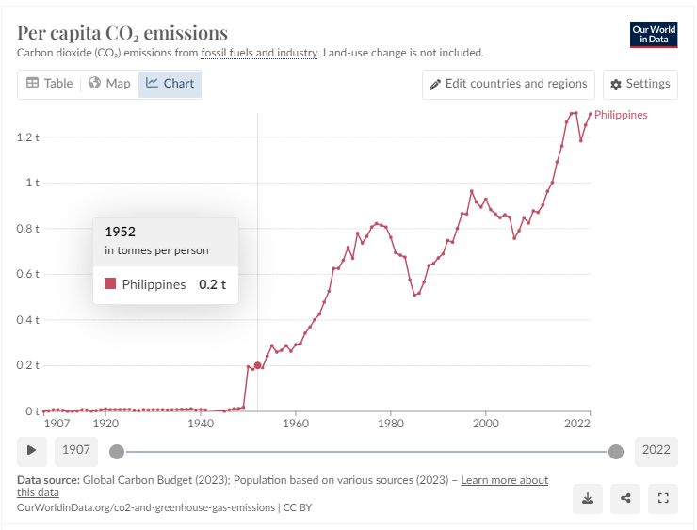Select the Chart tab
This screenshot has height=530, width=697.
[x=170, y=83]
